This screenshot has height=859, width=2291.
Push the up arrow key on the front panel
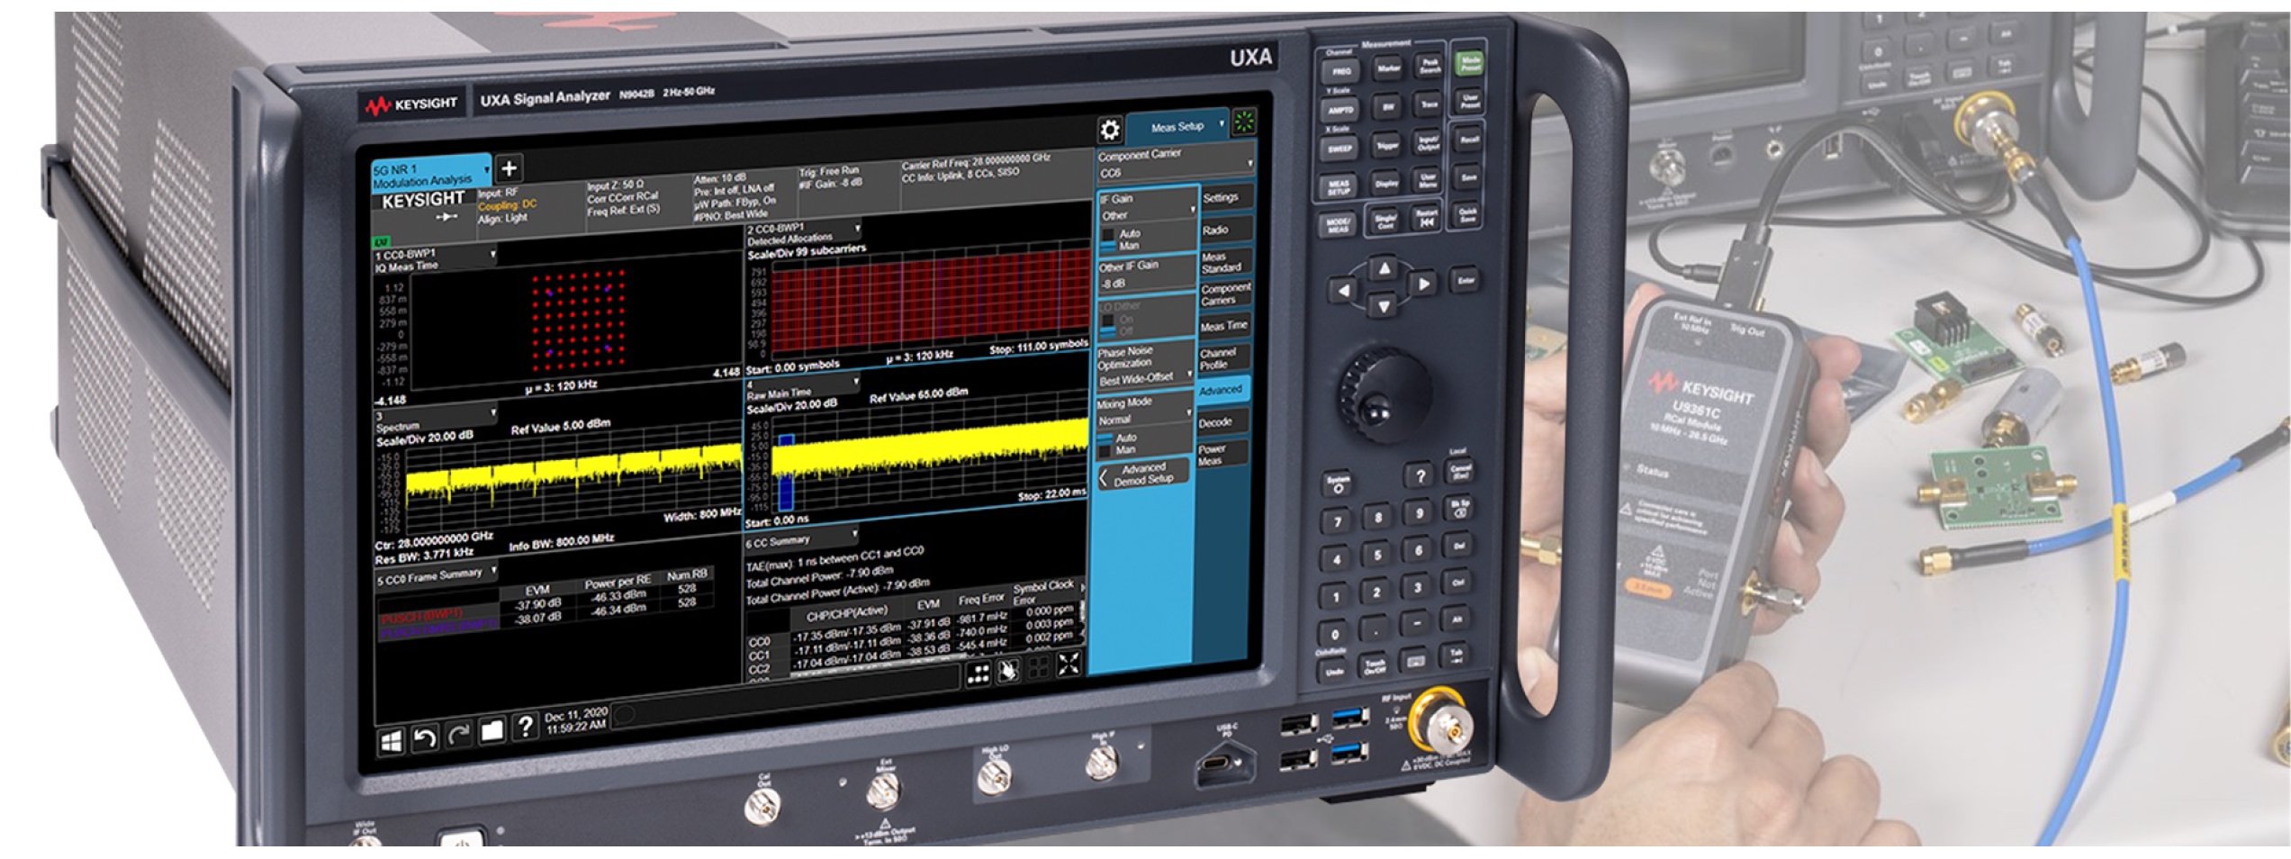tap(1385, 268)
